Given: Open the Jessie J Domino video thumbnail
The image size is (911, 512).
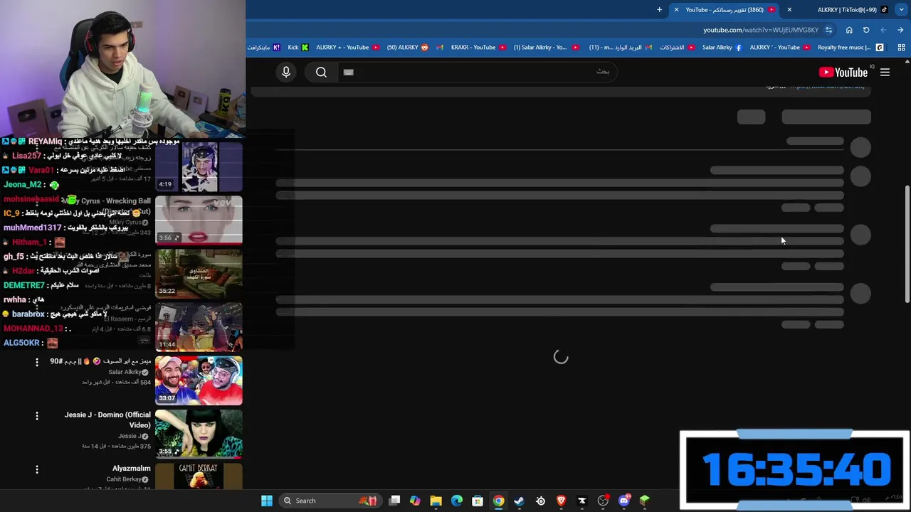Looking at the screenshot, I should [x=199, y=434].
